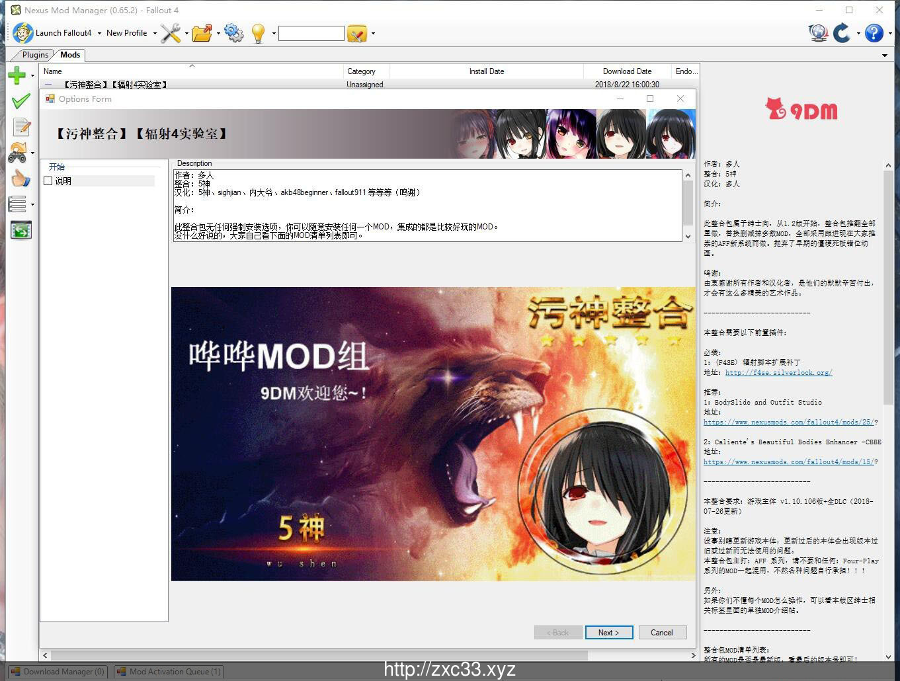Click the blue gear settings icon
The width and height of the screenshot is (900, 681).
click(233, 33)
